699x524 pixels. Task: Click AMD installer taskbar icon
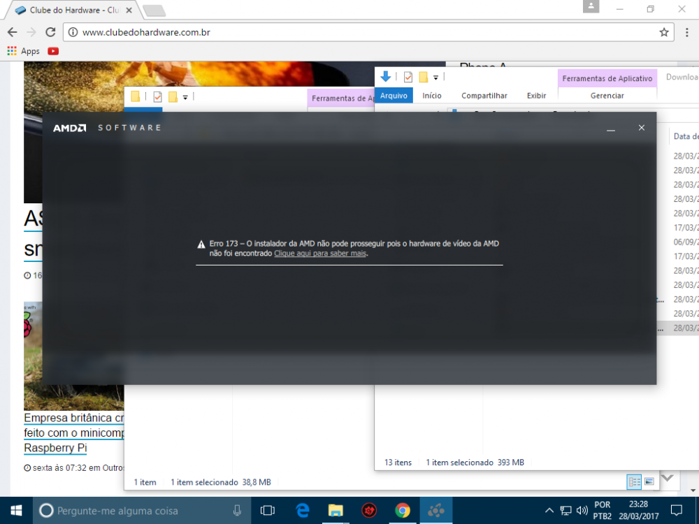436,511
